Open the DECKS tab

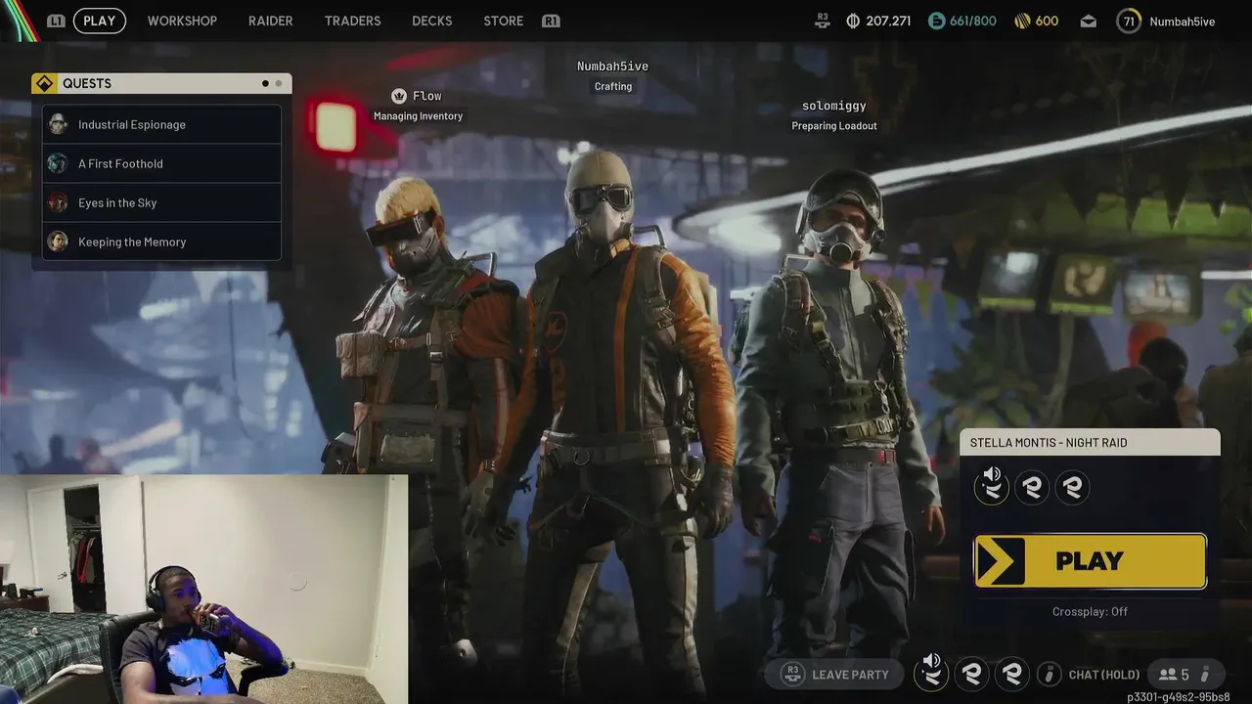[x=432, y=21]
